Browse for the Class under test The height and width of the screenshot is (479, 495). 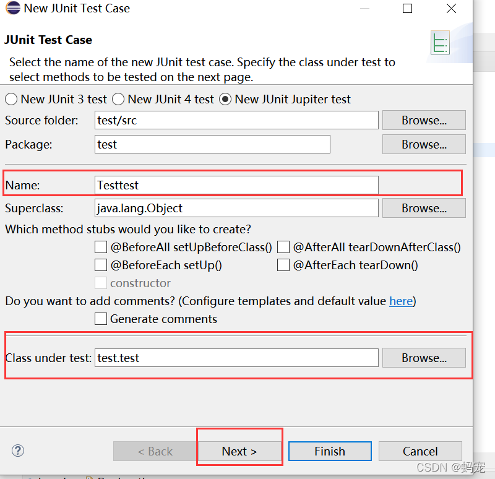tap(424, 358)
